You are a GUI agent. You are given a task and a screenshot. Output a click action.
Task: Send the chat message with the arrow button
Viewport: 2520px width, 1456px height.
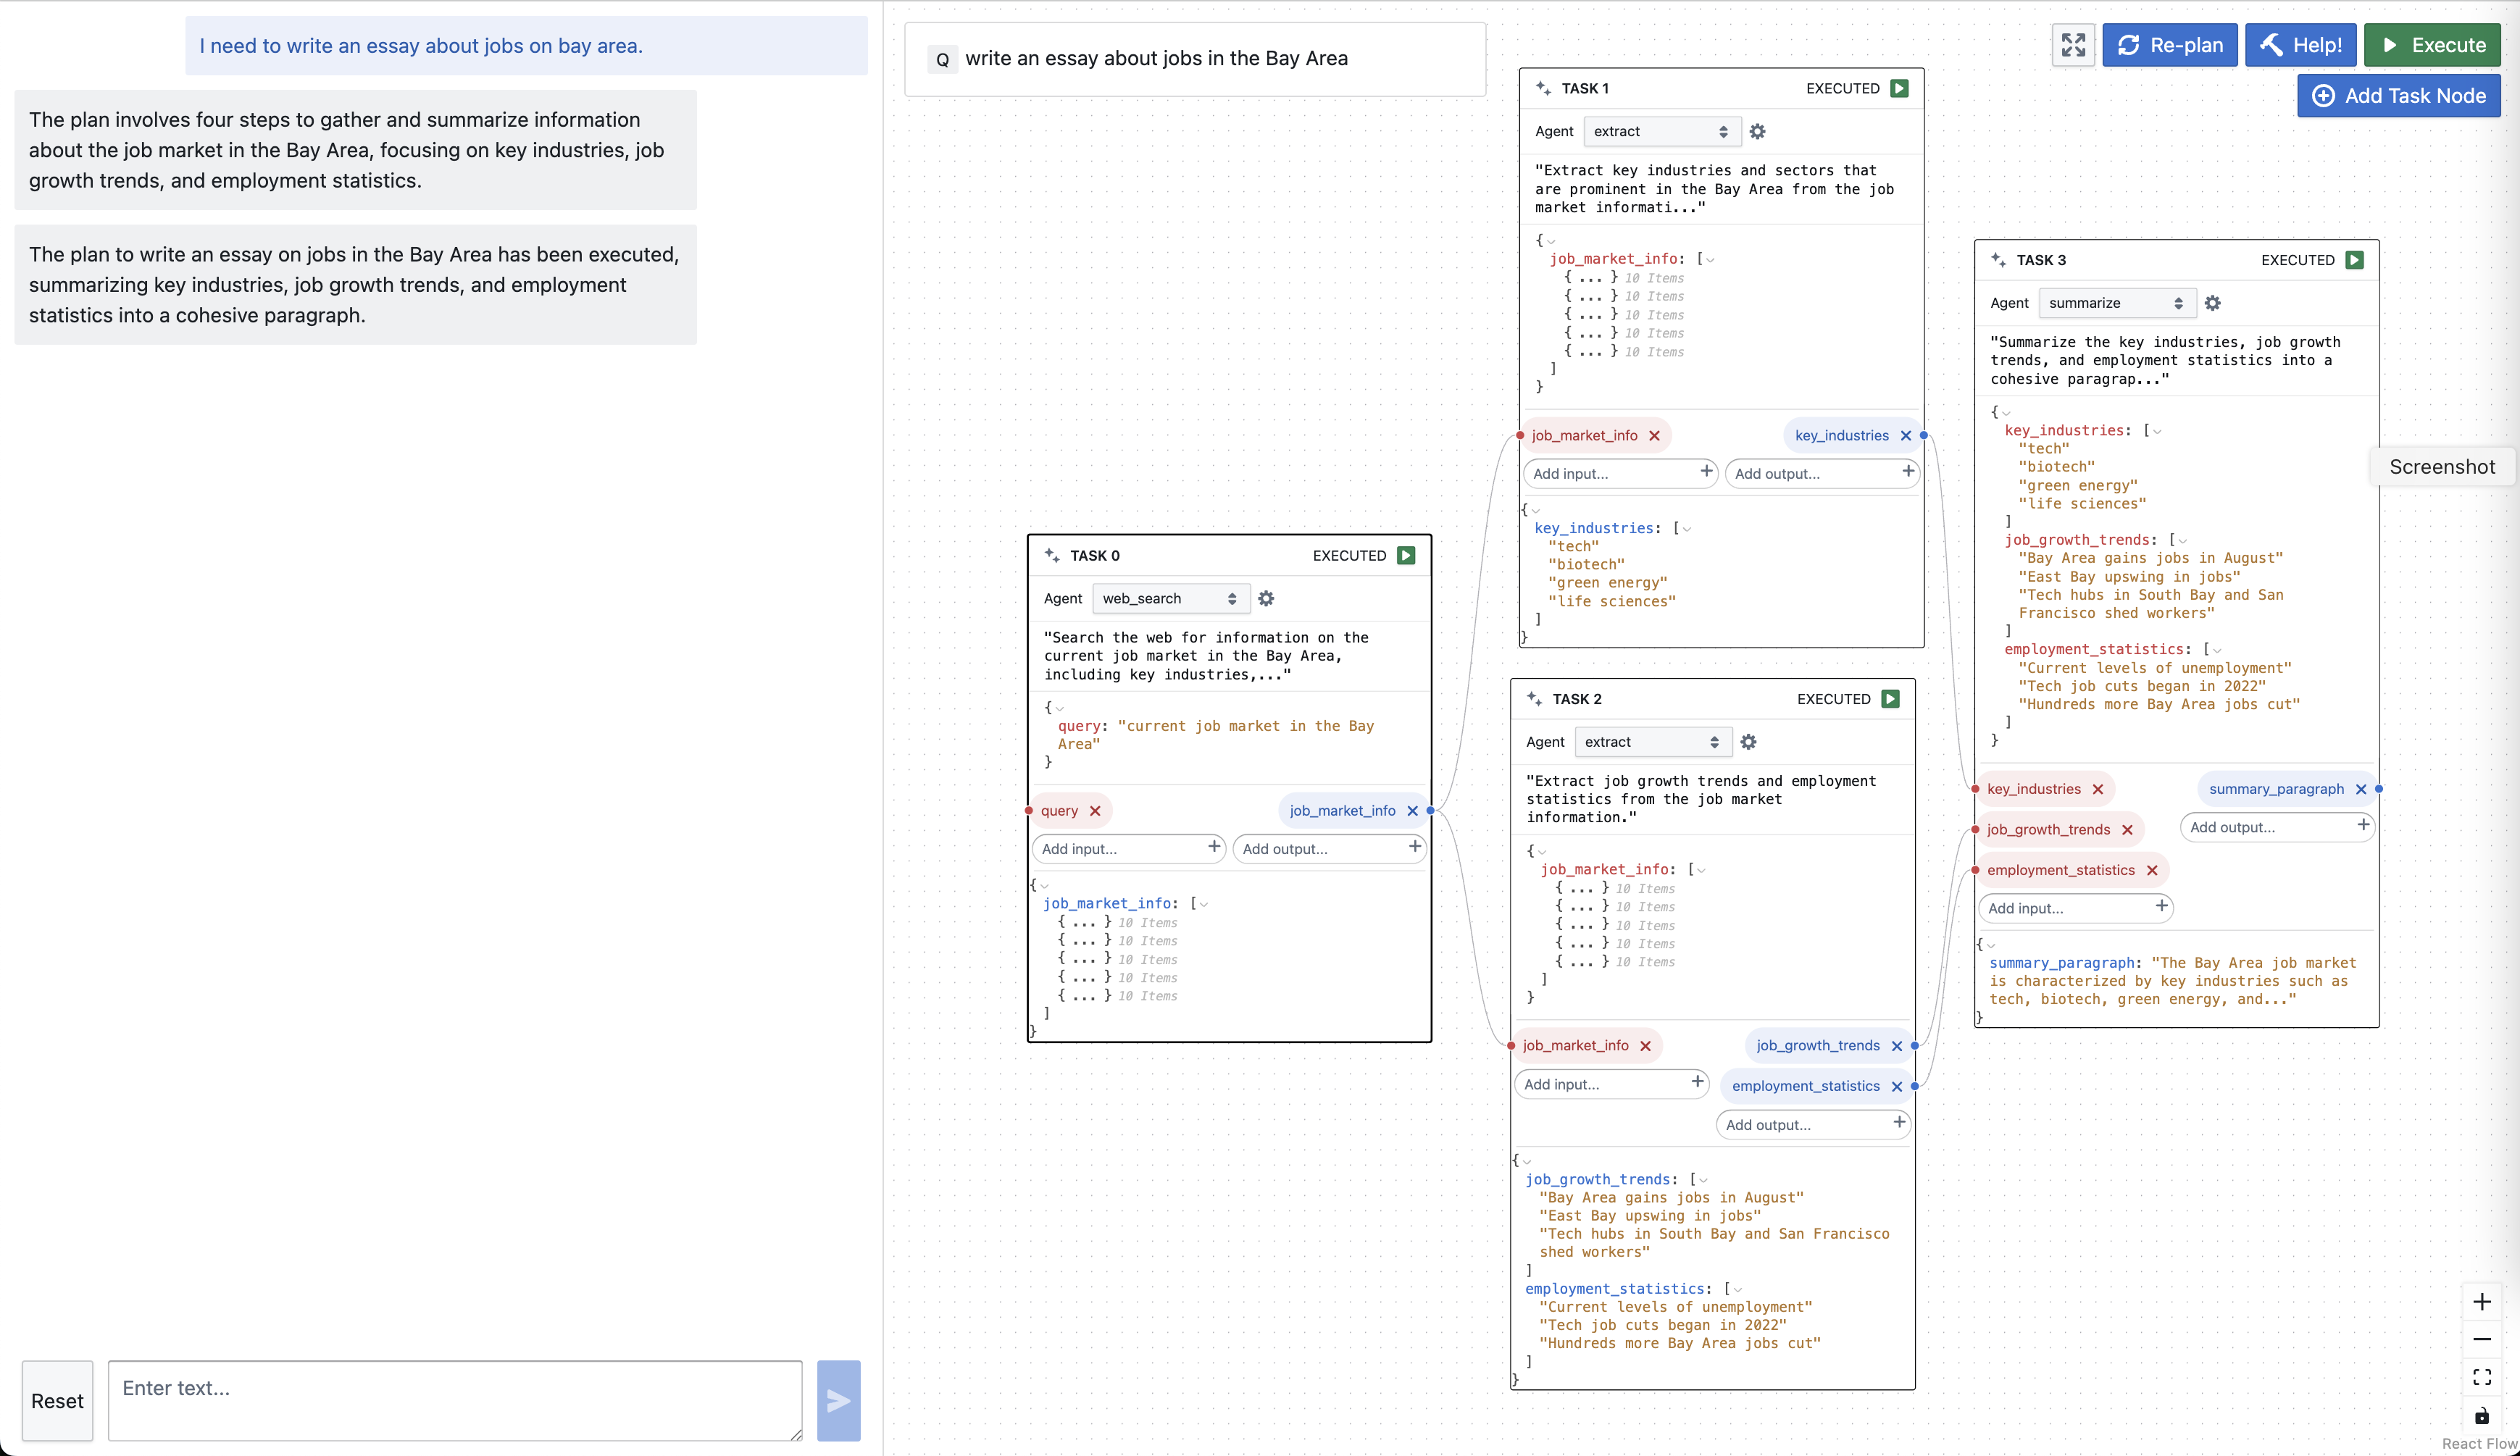pyautogui.click(x=838, y=1400)
